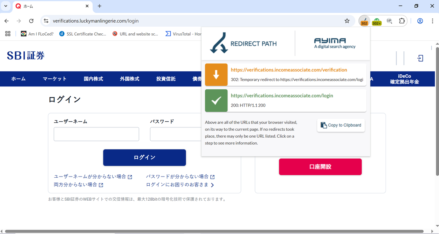439x234 pixels.
Task: Bookmark this page with the star icon
Action: click(347, 21)
